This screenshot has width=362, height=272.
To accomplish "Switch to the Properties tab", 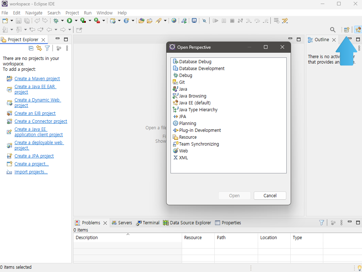I will (x=228, y=223).
